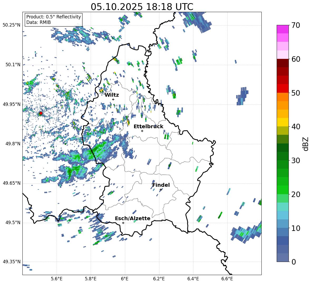The image size is (312, 284).
Task: Click the Esch/Alzette location cross marker
Action: (x=123, y=223)
